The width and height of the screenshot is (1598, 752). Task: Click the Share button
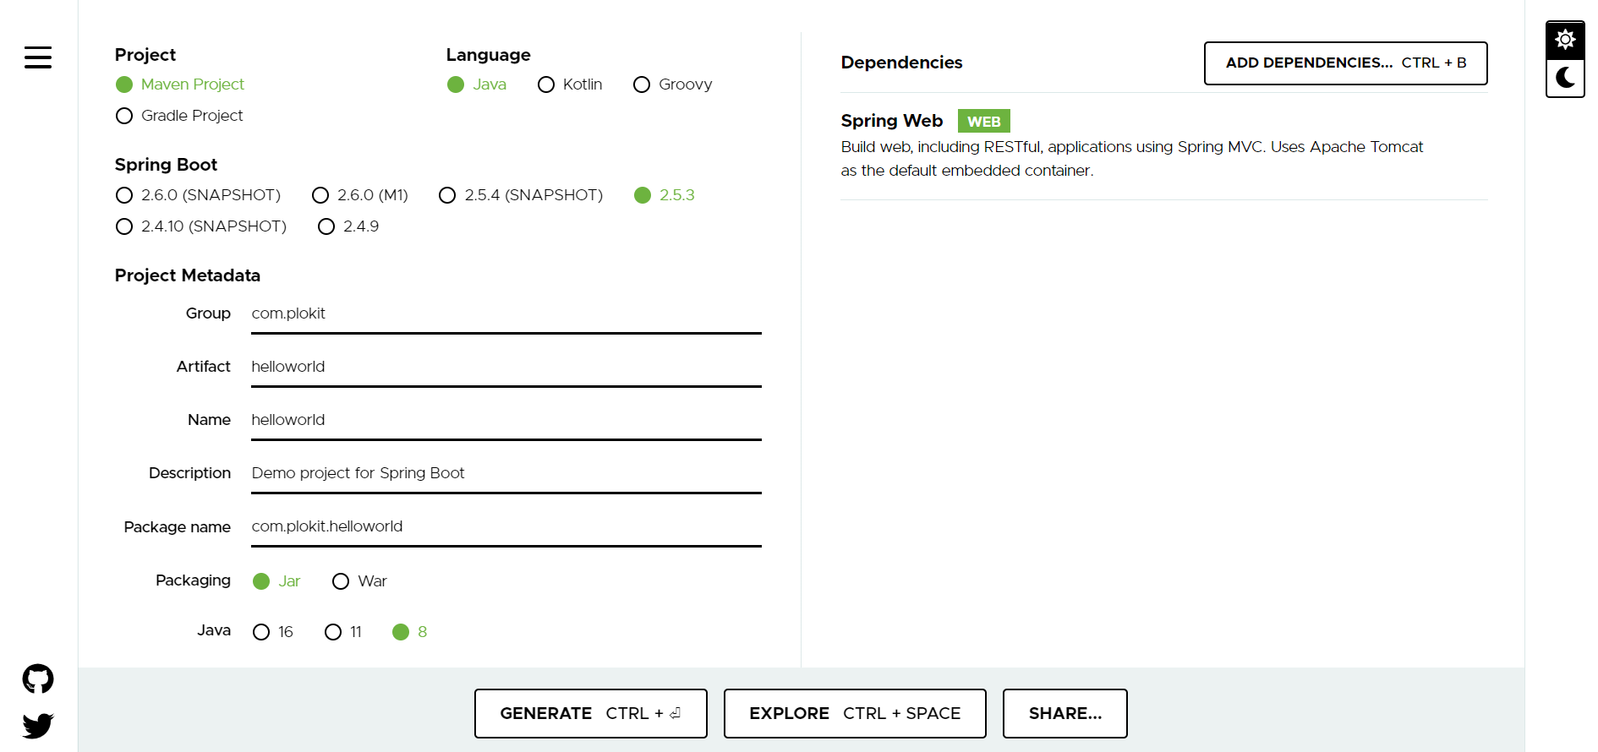point(1065,713)
